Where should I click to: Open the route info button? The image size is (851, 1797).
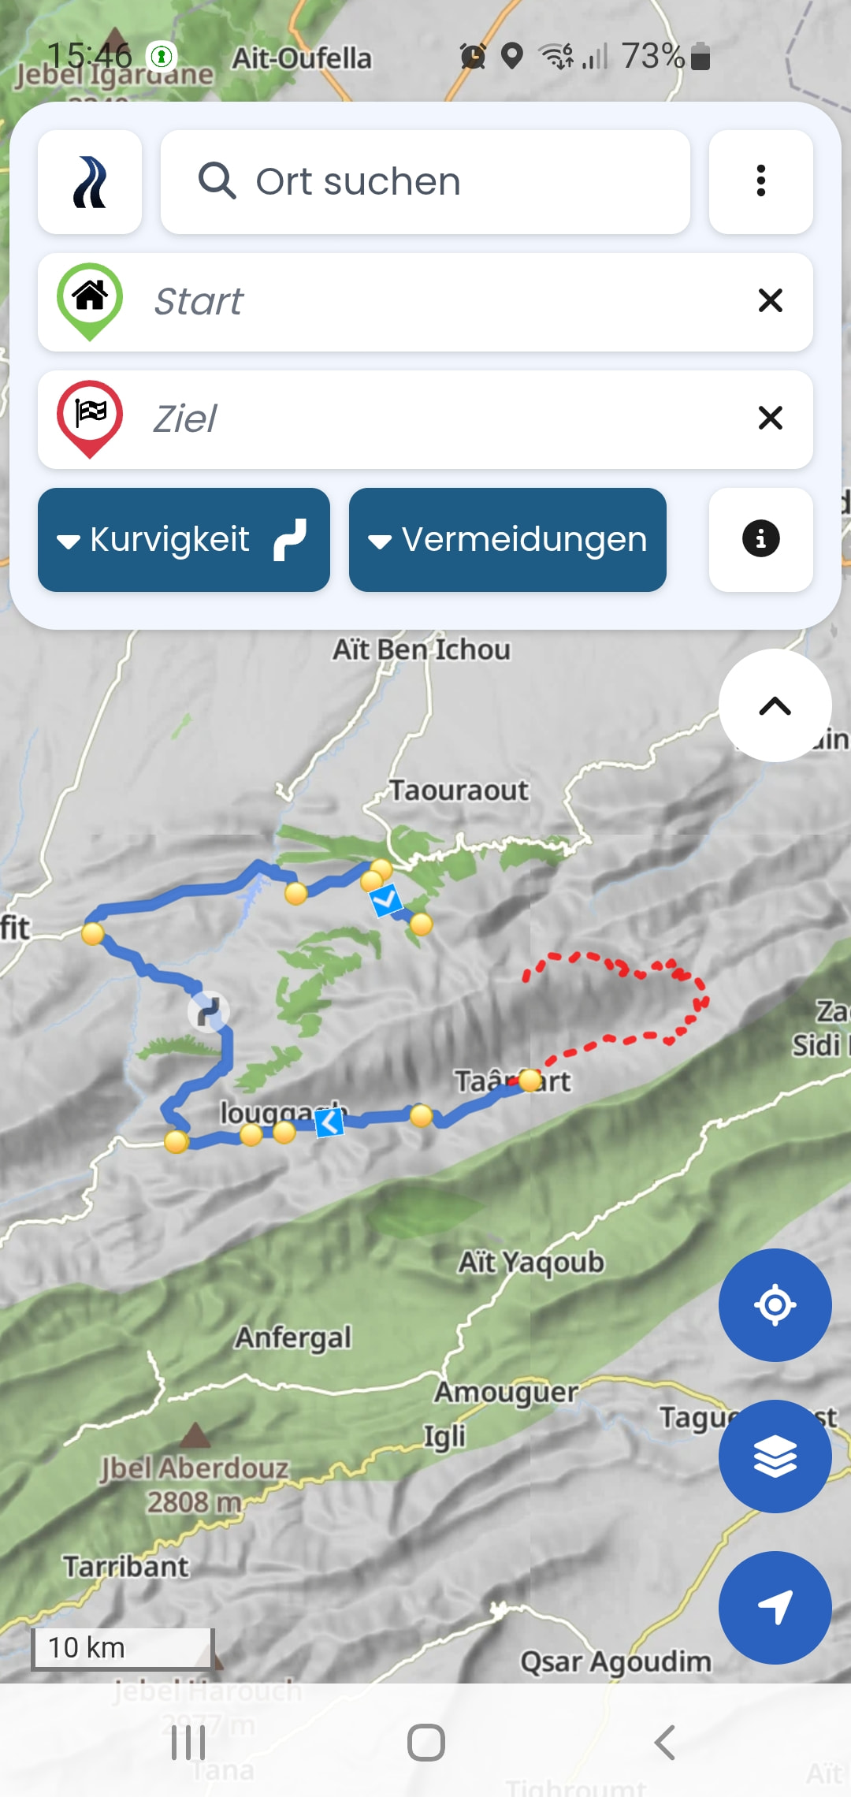[760, 540]
